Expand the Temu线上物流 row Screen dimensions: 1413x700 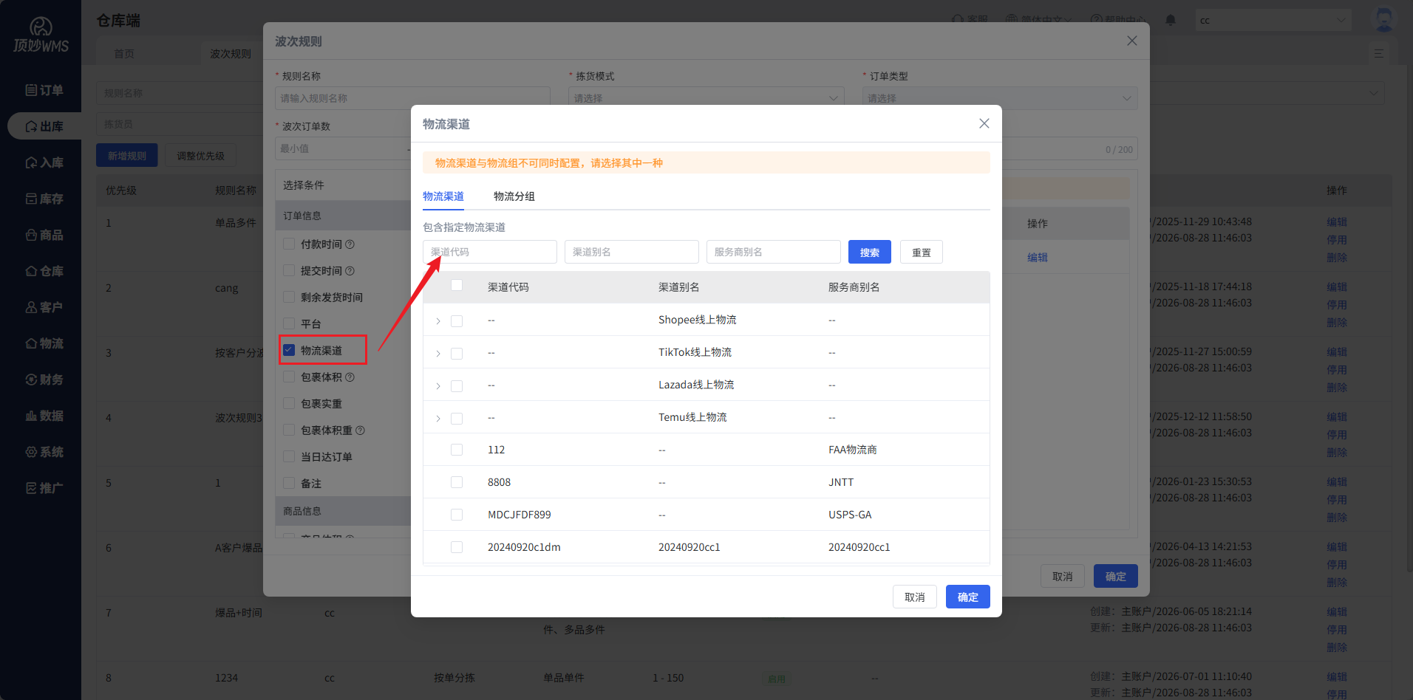(438, 419)
